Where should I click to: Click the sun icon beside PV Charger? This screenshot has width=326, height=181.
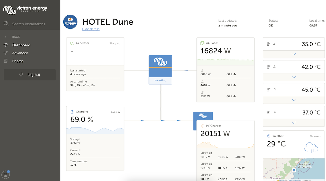point(202,126)
